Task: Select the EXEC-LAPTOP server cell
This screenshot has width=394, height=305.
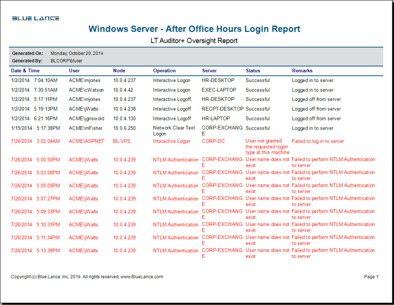Action: point(219,90)
